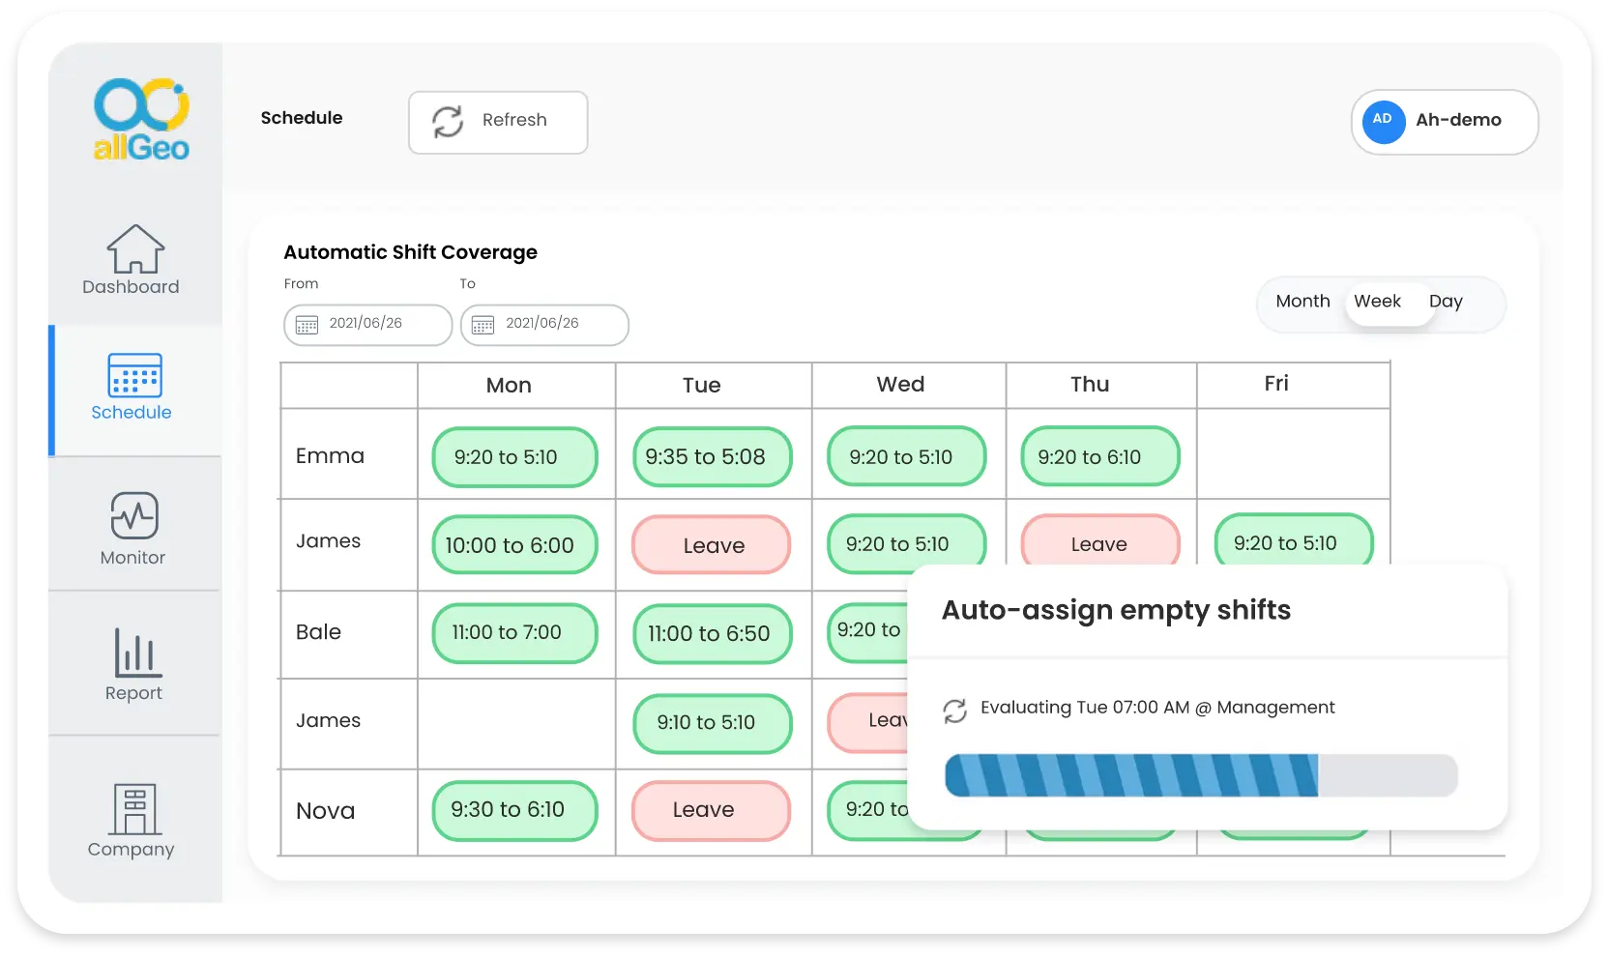Viewport: 1609px width, 958px height.
Task: Toggle the Day view option
Action: click(x=1447, y=302)
